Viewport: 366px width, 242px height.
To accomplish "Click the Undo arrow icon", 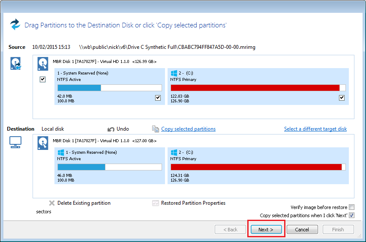I will click(x=111, y=129).
